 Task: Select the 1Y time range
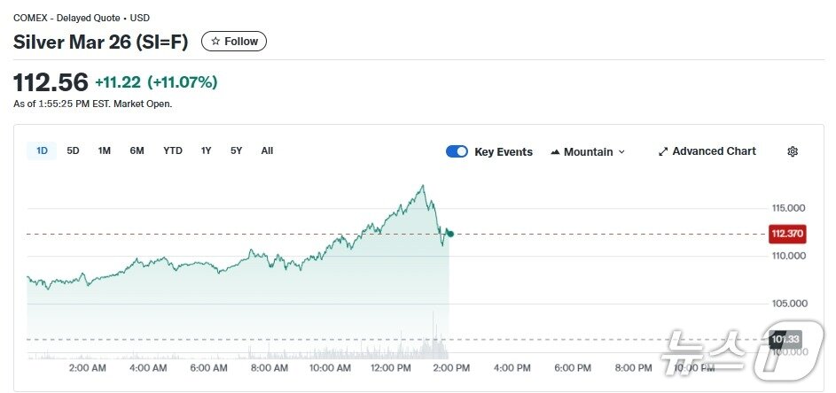206,150
